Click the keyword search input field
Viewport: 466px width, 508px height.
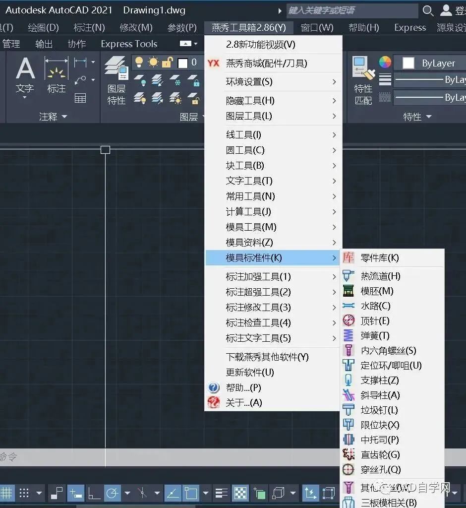352,11
